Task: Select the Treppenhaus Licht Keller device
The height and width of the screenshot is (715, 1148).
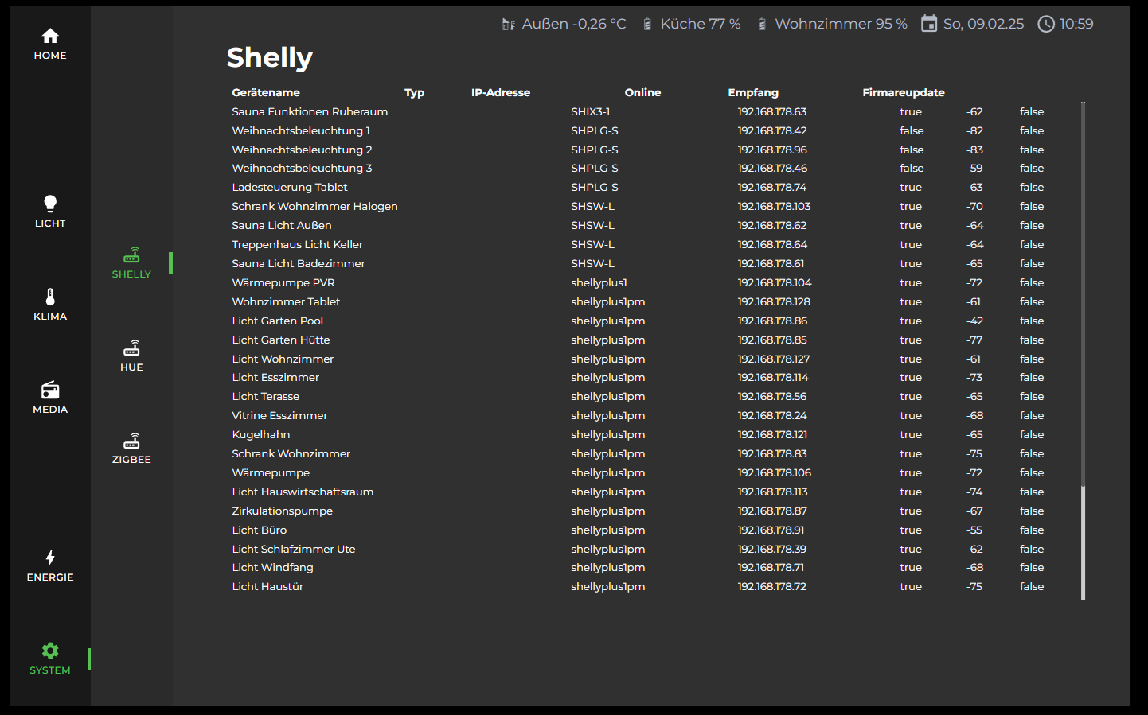Action: pyautogui.click(x=297, y=245)
